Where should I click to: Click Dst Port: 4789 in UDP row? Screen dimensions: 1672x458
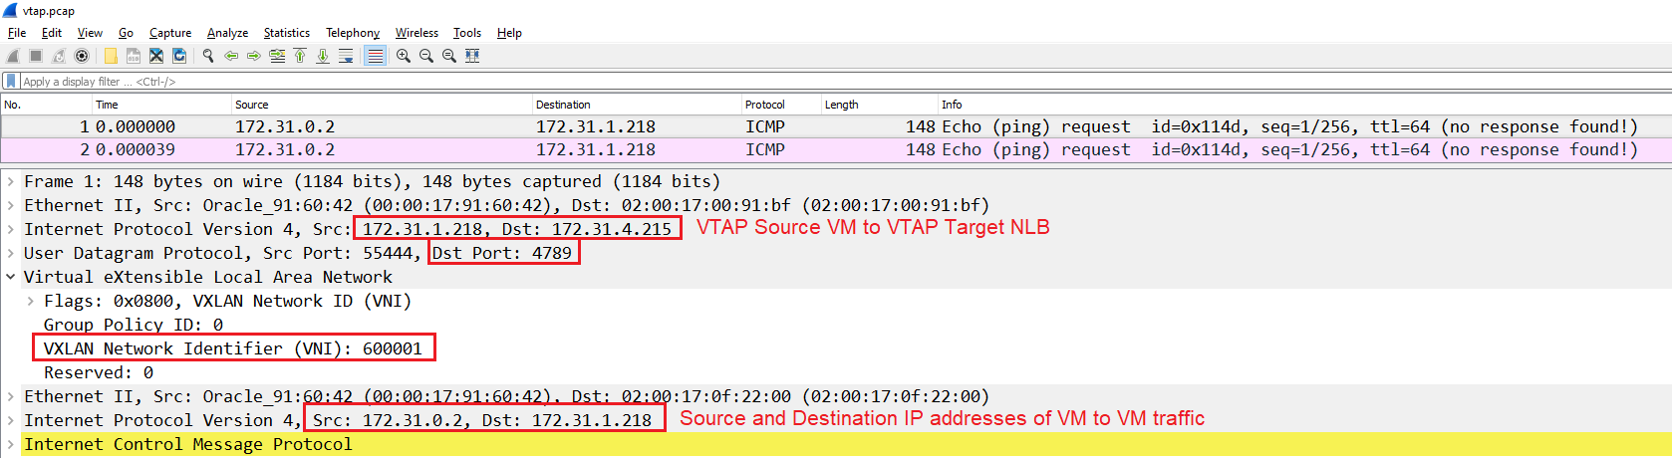coord(502,253)
